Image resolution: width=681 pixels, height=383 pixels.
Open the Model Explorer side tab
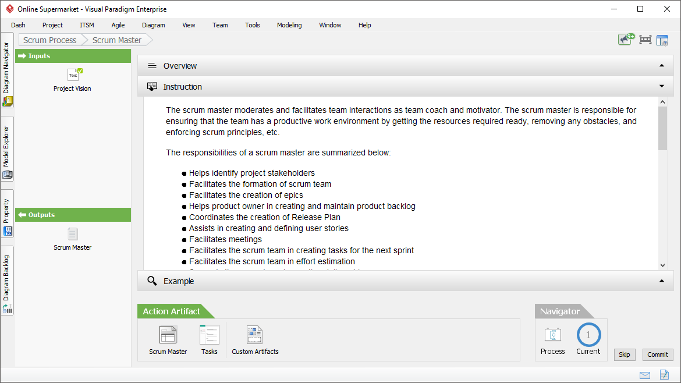point(7,148)
